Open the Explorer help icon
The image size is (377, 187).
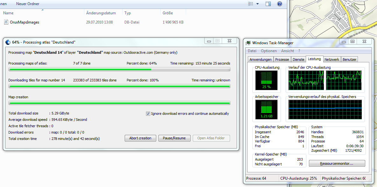[279, 3]
